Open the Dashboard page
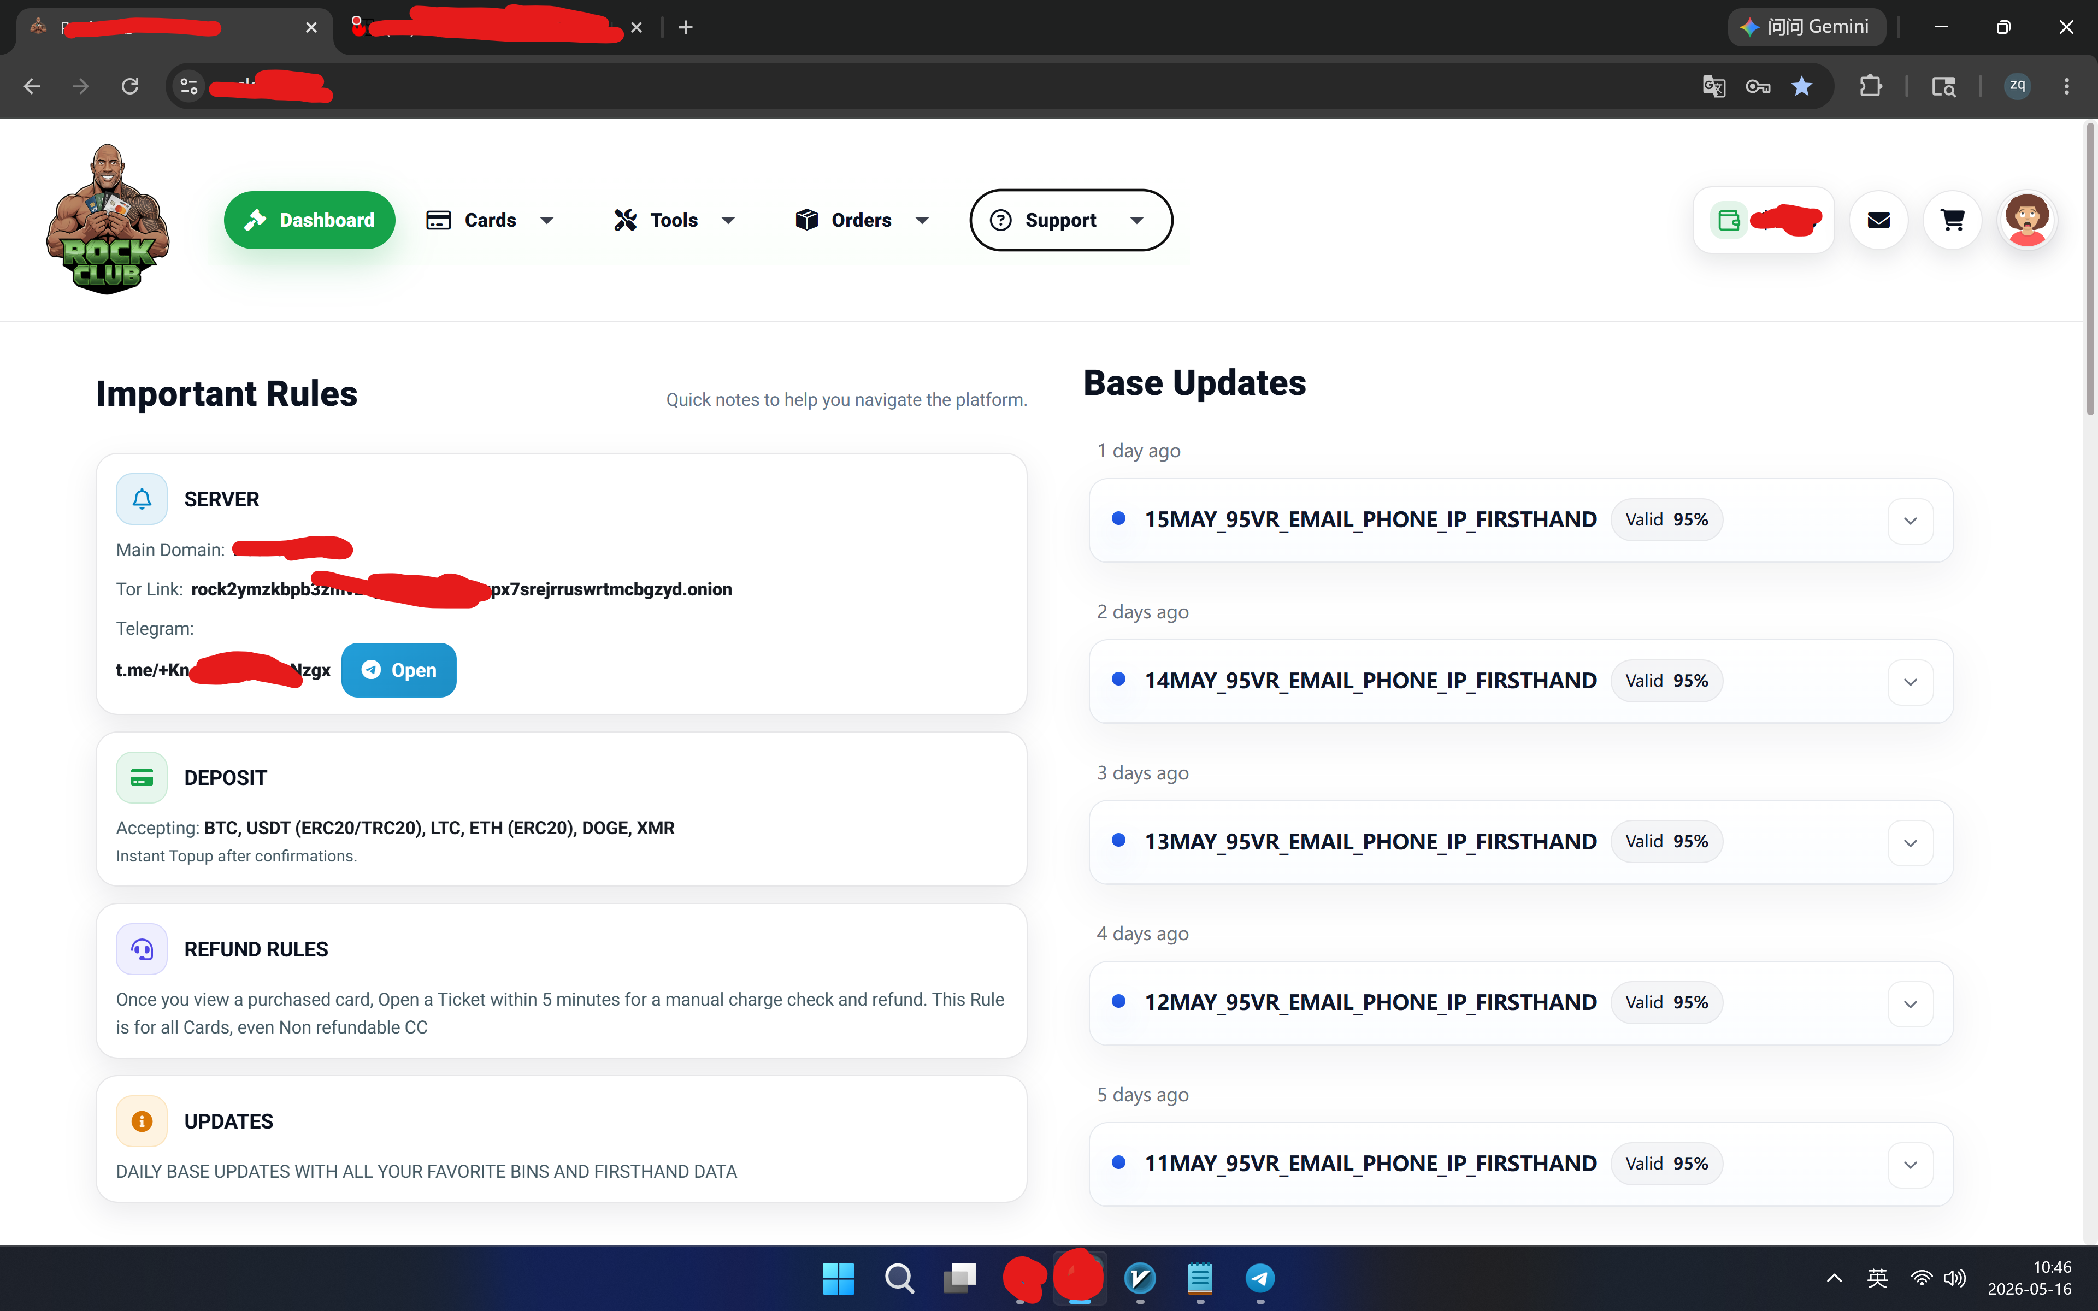This screenshot has height=1311, width=2098. coord(309,220)
